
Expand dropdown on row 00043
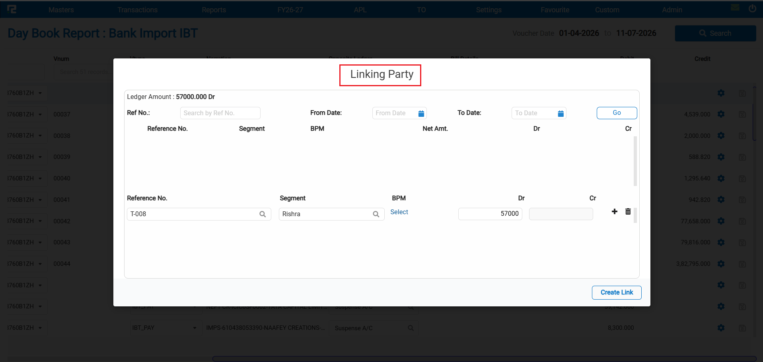[x=40, y=242]
